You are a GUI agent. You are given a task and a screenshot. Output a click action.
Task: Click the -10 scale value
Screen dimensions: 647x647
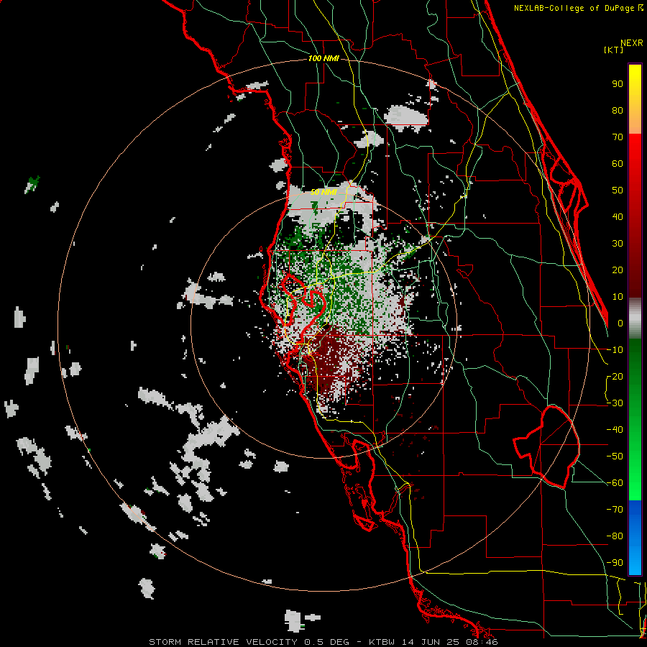pyautogui.click(x=615, y=350)
